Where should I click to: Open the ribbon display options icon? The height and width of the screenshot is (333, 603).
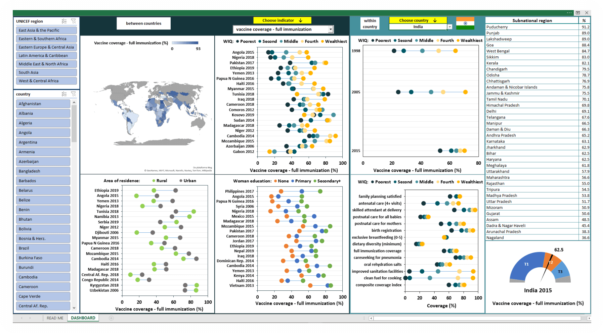[x=578, y=13]
